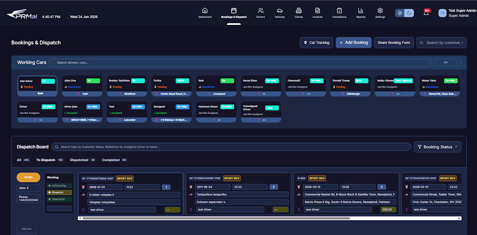
Task: Select the All 255 tab
Action: pos(23,160)
